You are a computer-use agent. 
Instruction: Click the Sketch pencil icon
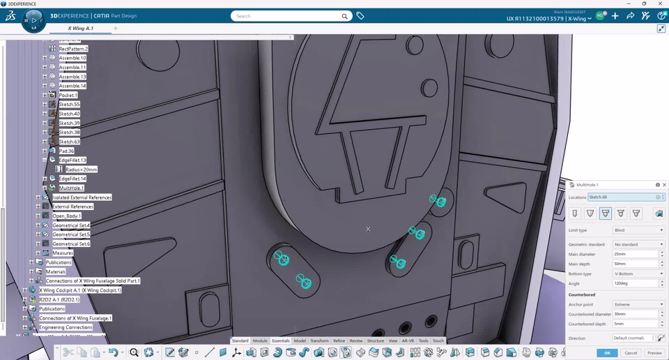click(170, 352)
